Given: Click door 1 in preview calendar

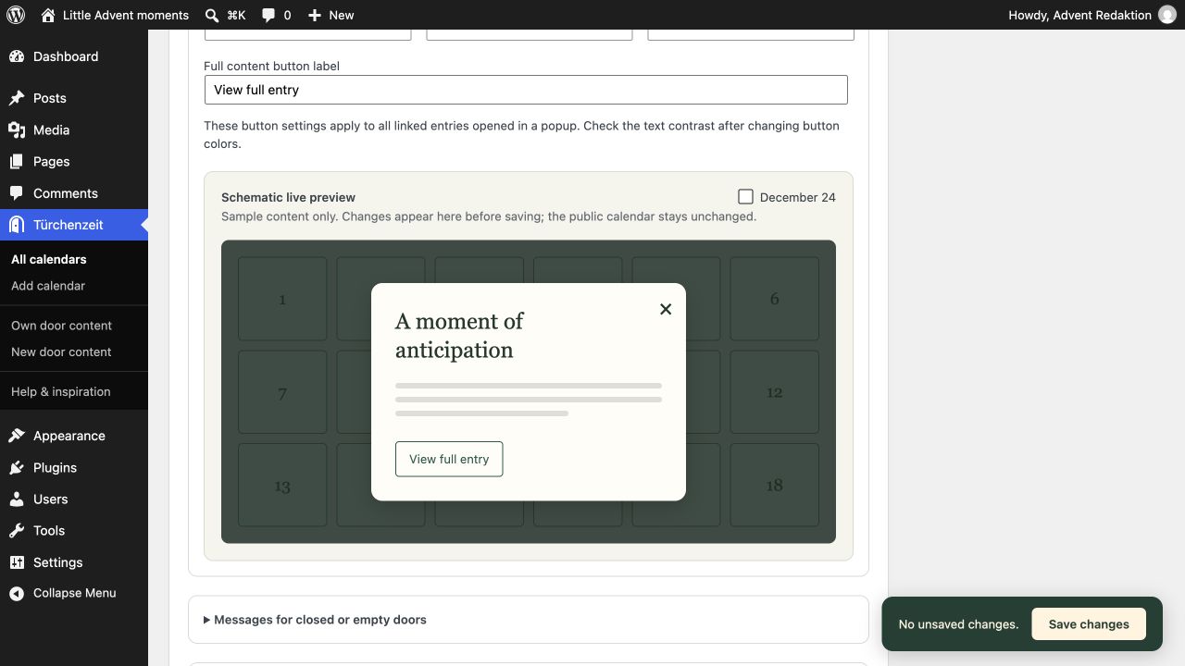Looking at the screenshot, I should 282,299.
